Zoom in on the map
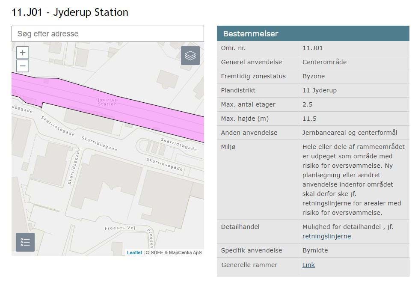Viewport: 418px width, 288px height. click(23, 53)
